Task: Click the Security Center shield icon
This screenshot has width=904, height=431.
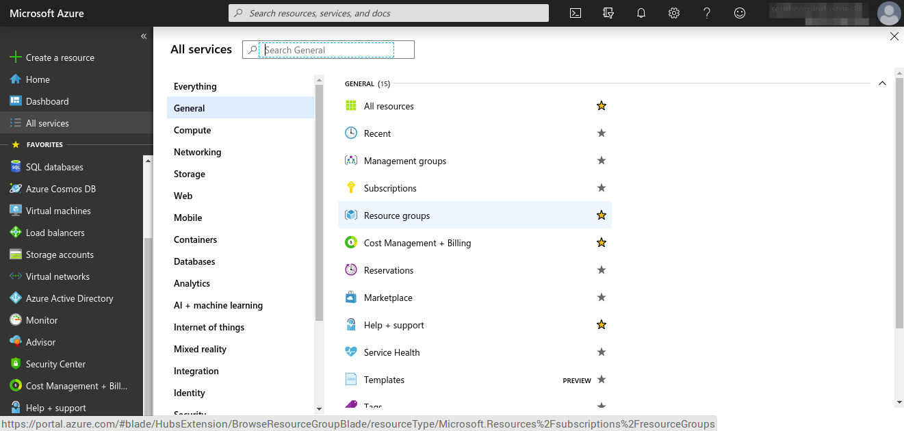Action: pos(15,364)
